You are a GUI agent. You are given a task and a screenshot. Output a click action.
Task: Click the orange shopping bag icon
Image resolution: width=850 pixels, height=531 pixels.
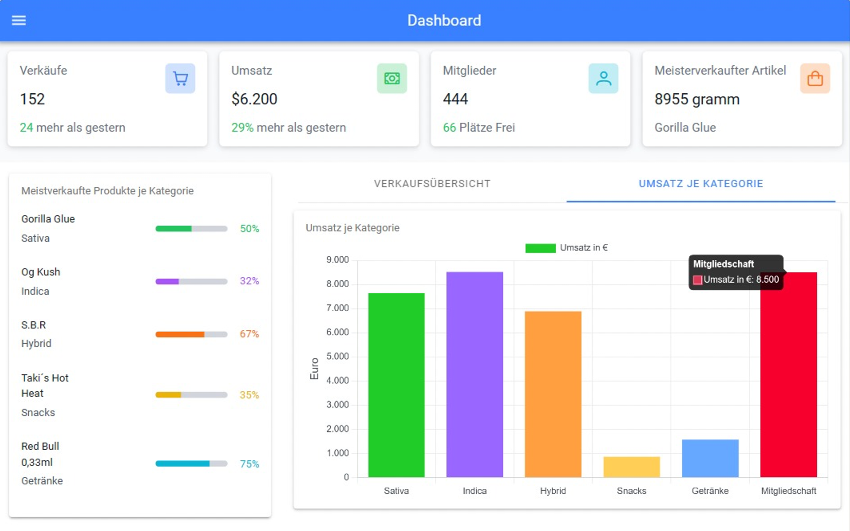[815, 78]
